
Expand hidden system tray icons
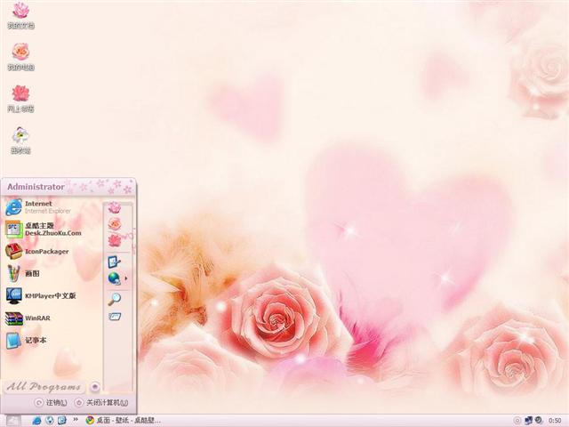pos(517,420)
